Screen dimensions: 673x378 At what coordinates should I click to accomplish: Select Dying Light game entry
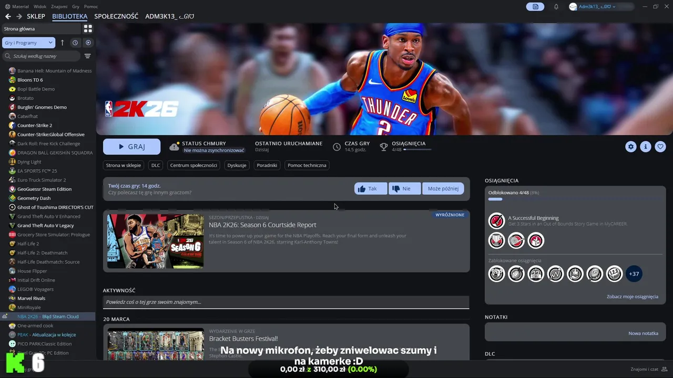pyautogui.click(x=29, y=162)
